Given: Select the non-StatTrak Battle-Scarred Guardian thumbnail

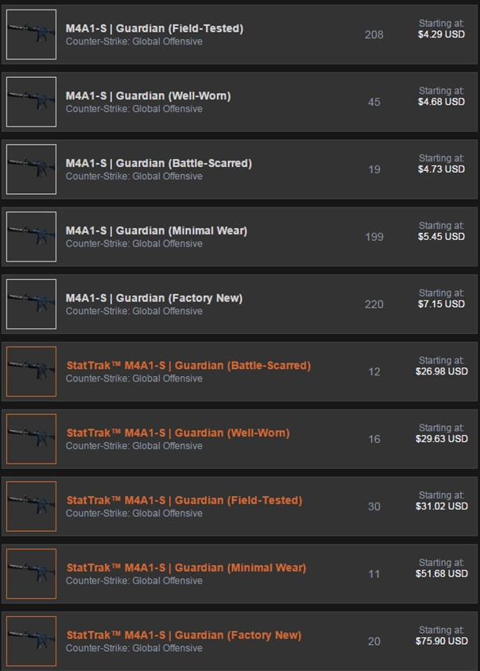Looking at the screenshot, I should (31, 169).
